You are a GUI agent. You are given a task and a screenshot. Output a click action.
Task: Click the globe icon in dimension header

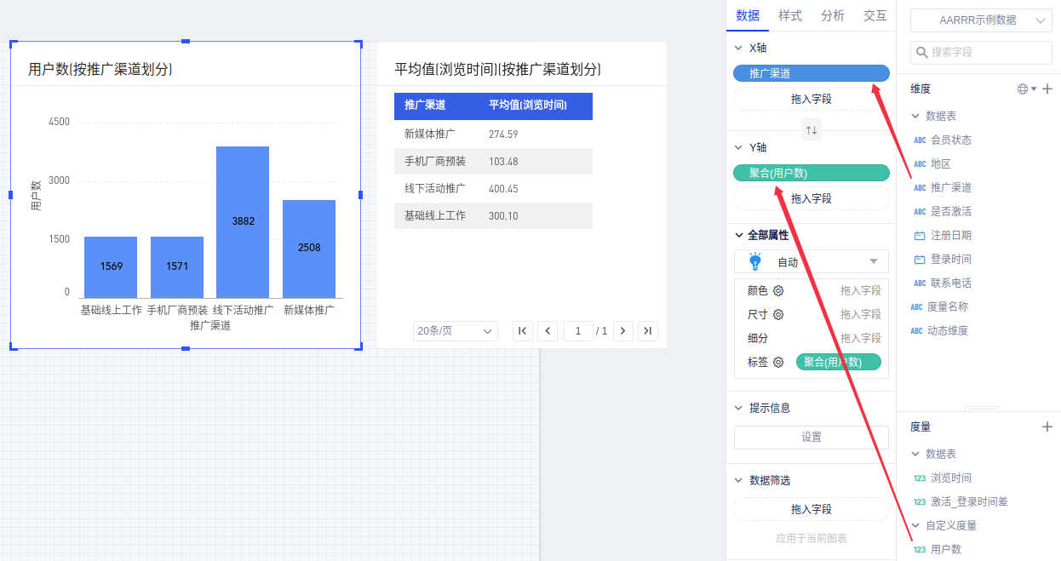tap(1023, 89)
